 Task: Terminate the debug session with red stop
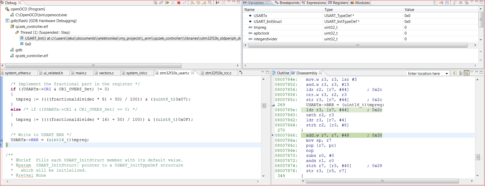(179, 3)
